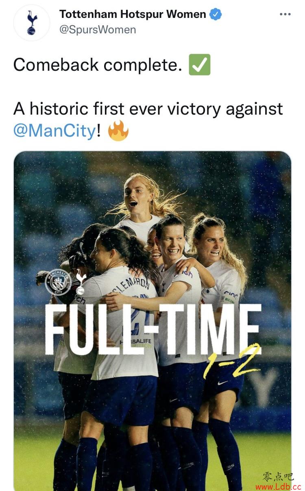This screenshot has width=305, height=491.
Task: Open the Tottenham Hotspur Women profile avatar
Action: pos(32,23)
